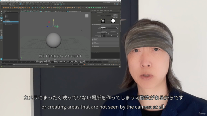Click the Copy Tab button
The width and height of the screenshot is (207, 116).
115,60
